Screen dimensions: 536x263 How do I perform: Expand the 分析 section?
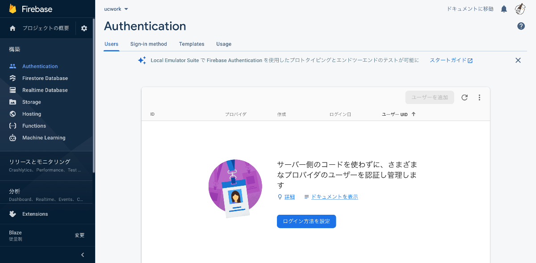click(x=46, y=195)
